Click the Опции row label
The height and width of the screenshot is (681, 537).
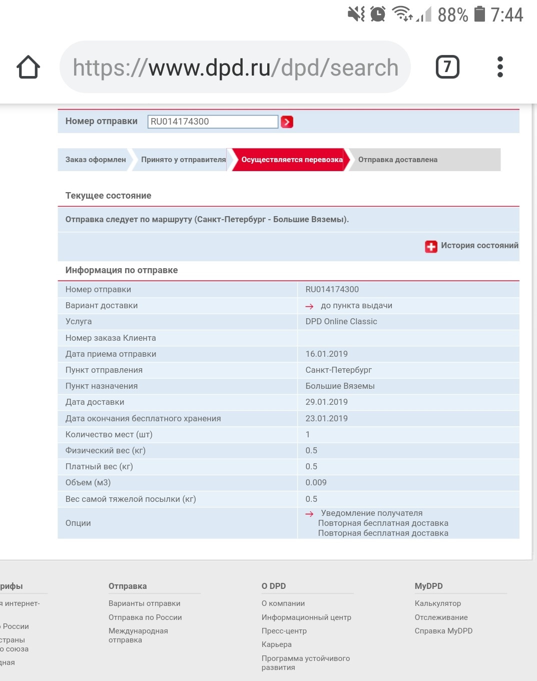click(78, 523)
